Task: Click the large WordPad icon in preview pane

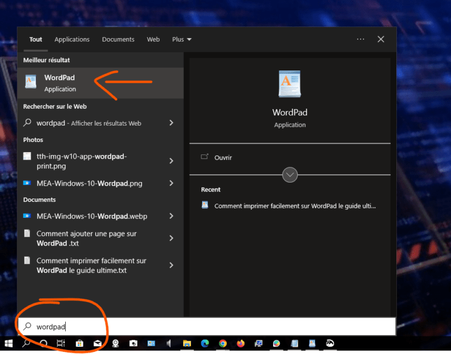Action: coord(290,84)
